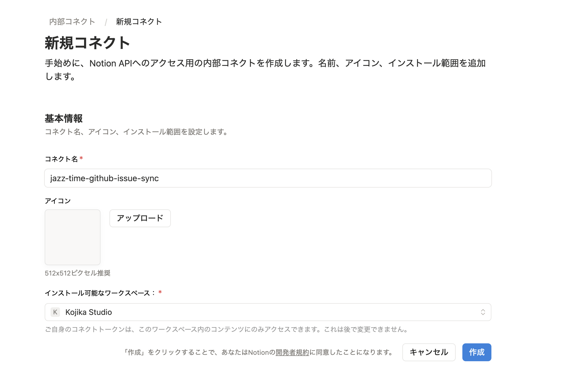The height and width of the screenshot is (383, 564).
Task: Create the connection with 作成 button
Action: click(x=477, y=352)
